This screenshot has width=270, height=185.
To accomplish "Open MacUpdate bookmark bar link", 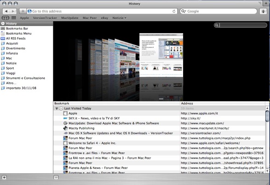I will click(70, 18).
